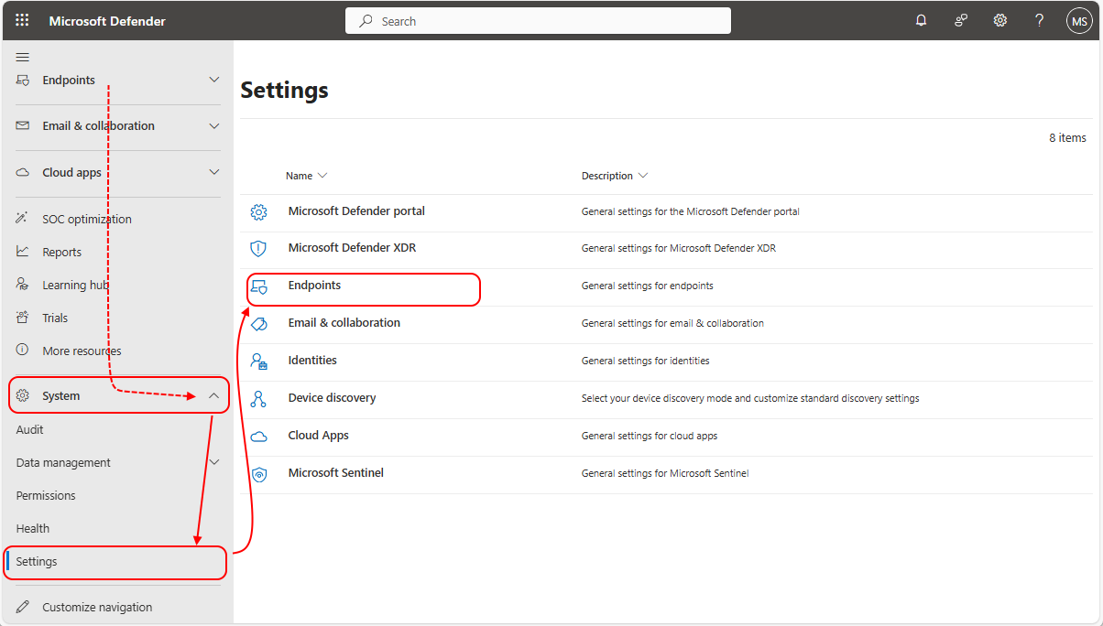Select Audit in the System menu
The width and height of the screenshot is (1103, 626).
(x=29, y=428)
